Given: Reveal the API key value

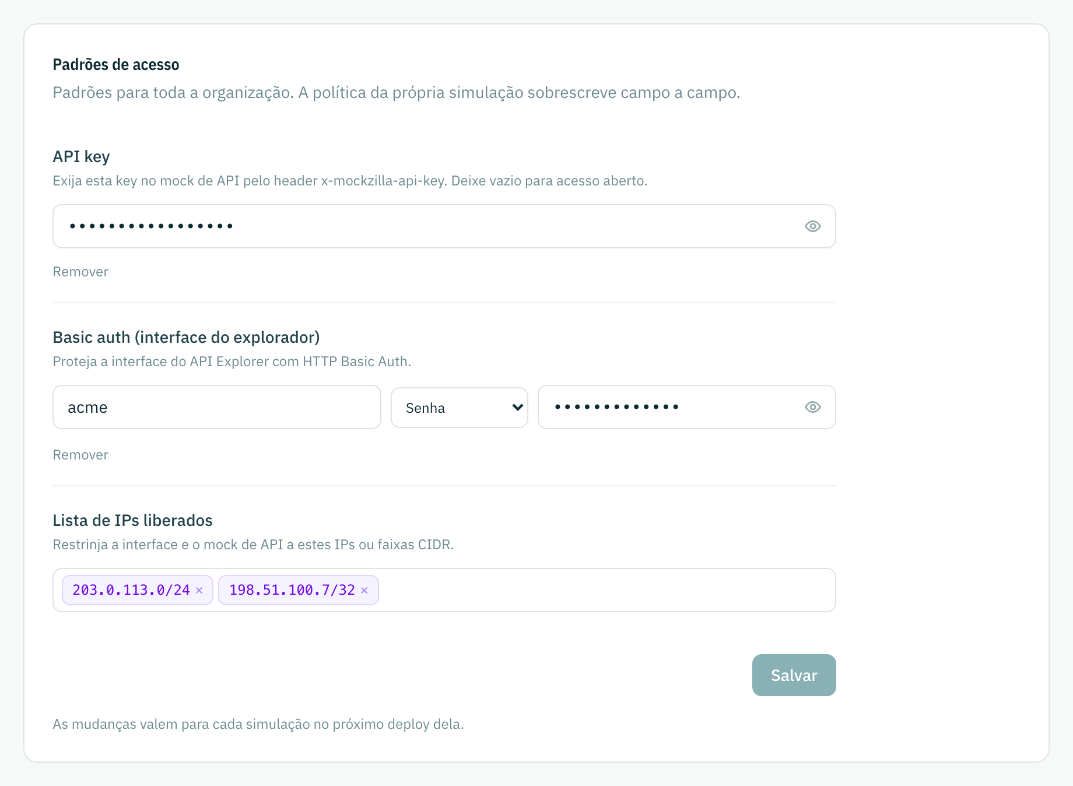Looking at the screenshot, I should click(812, 226).
